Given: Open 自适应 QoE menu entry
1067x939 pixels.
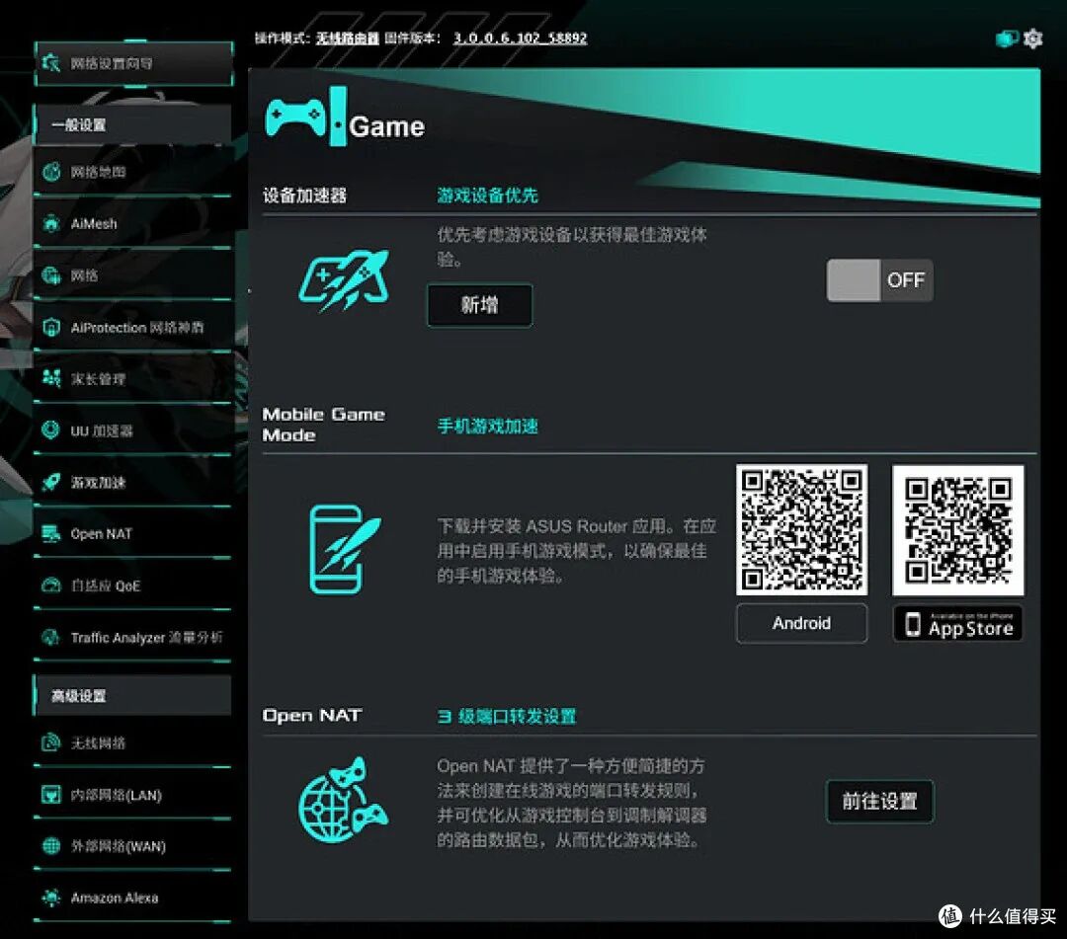Looking at the screenshot, I should coord(132,586).
